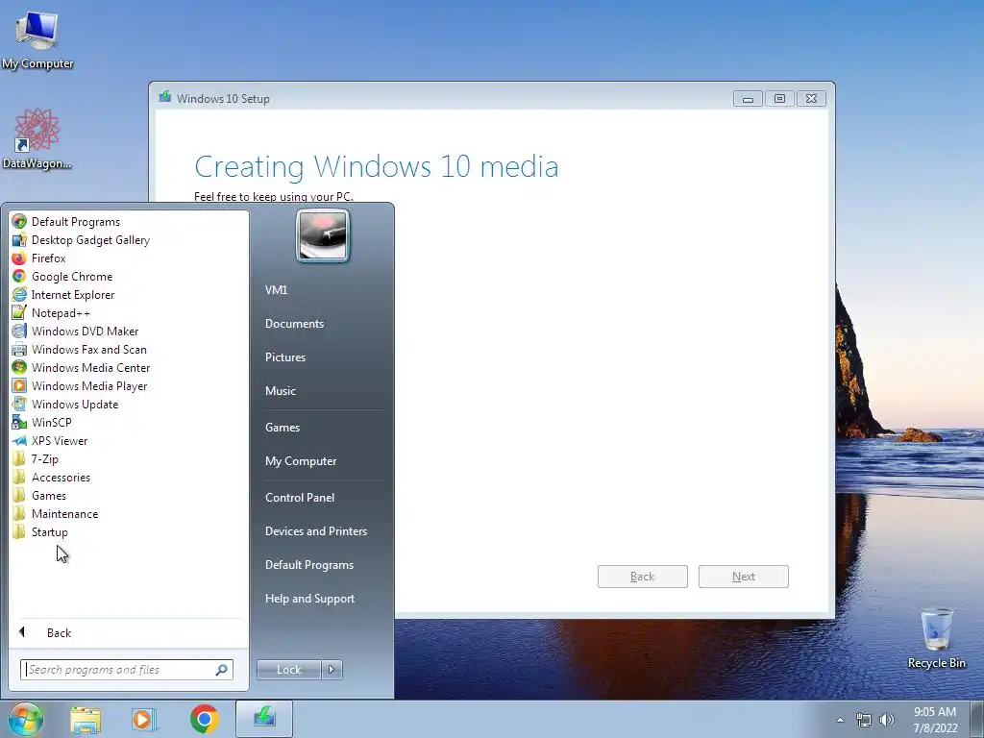Open Games in Start menu right pane
Viewport: 984px width, 738px height.
click(283, 428)
